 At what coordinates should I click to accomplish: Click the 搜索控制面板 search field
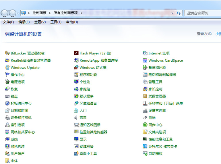pyautogui.click(x=203, y=13)
